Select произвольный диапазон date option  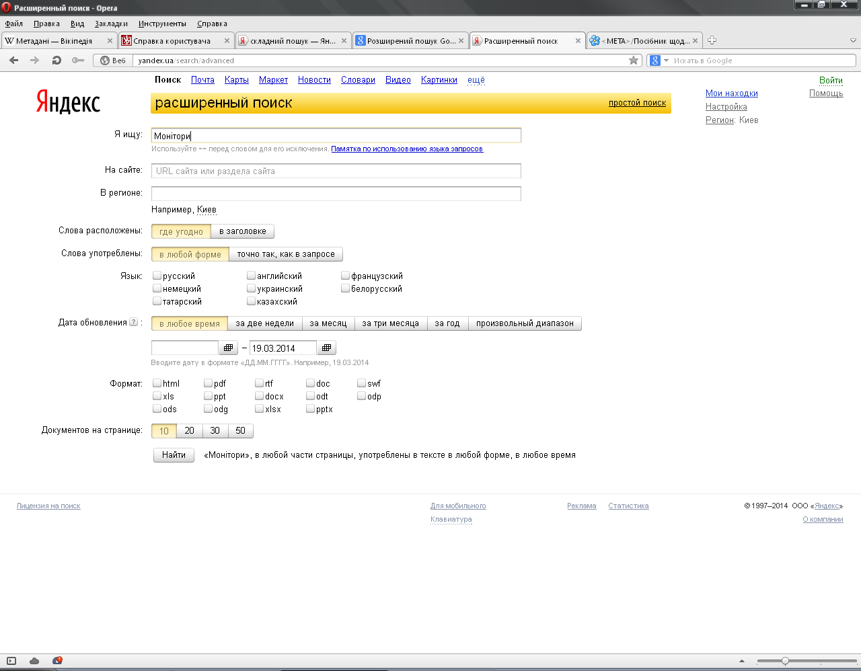(x=525, y=323)
